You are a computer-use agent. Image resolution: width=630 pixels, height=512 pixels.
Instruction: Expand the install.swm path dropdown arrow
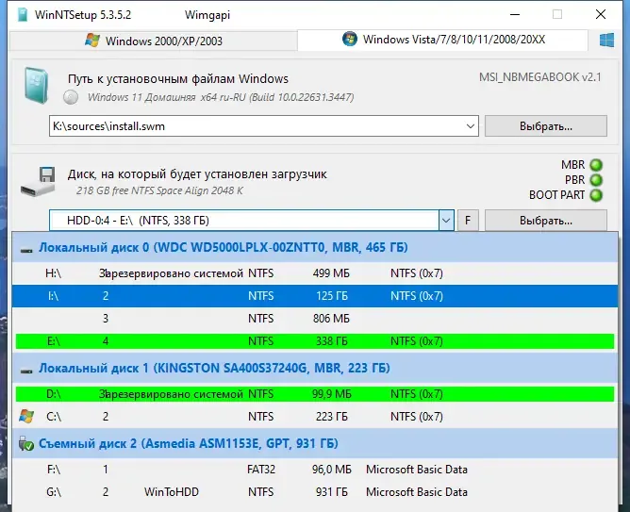tap(470, 126)
